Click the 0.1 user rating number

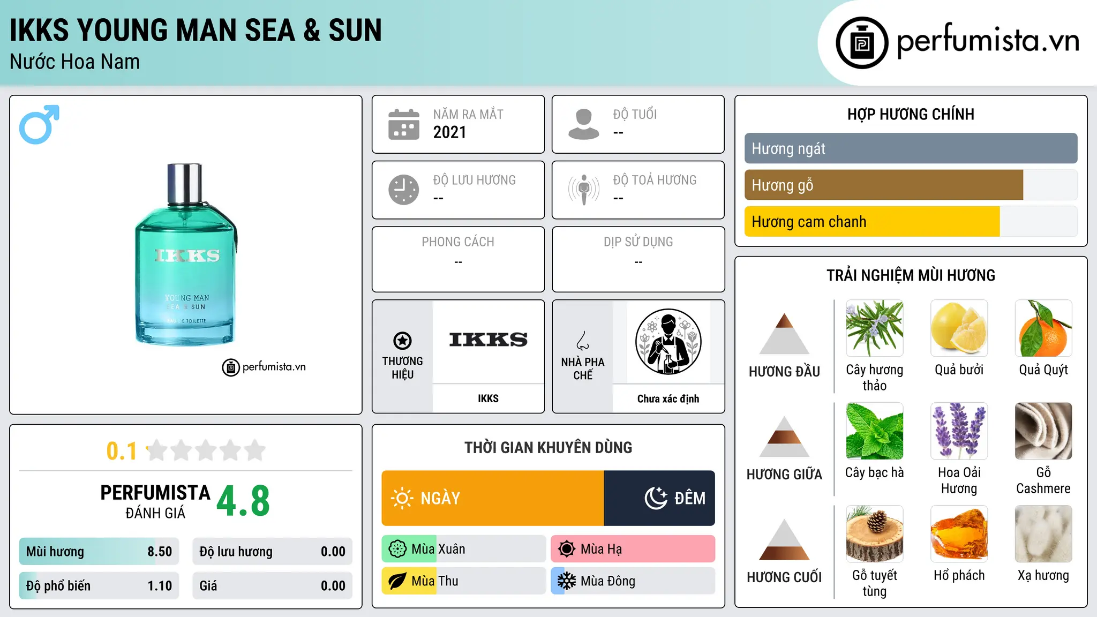[122, 451]
